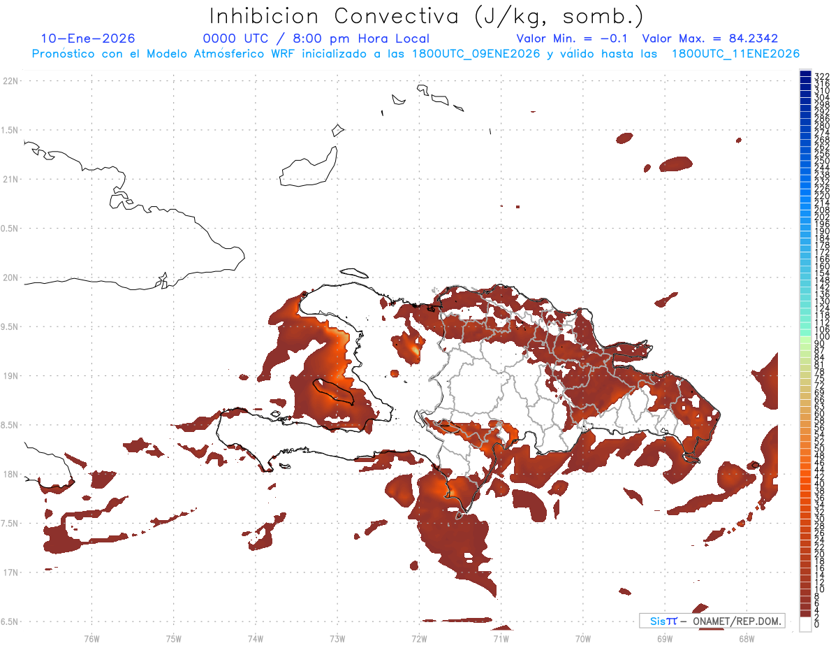Click the "19N" latitude label

tap(10, 375)
